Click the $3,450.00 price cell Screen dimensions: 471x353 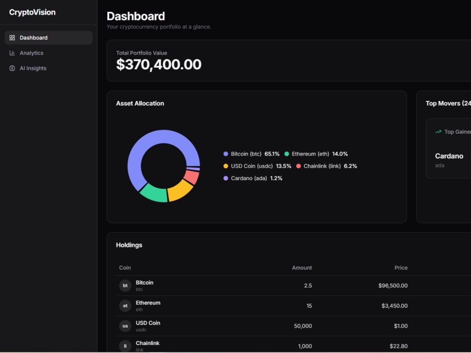[395, 306]
